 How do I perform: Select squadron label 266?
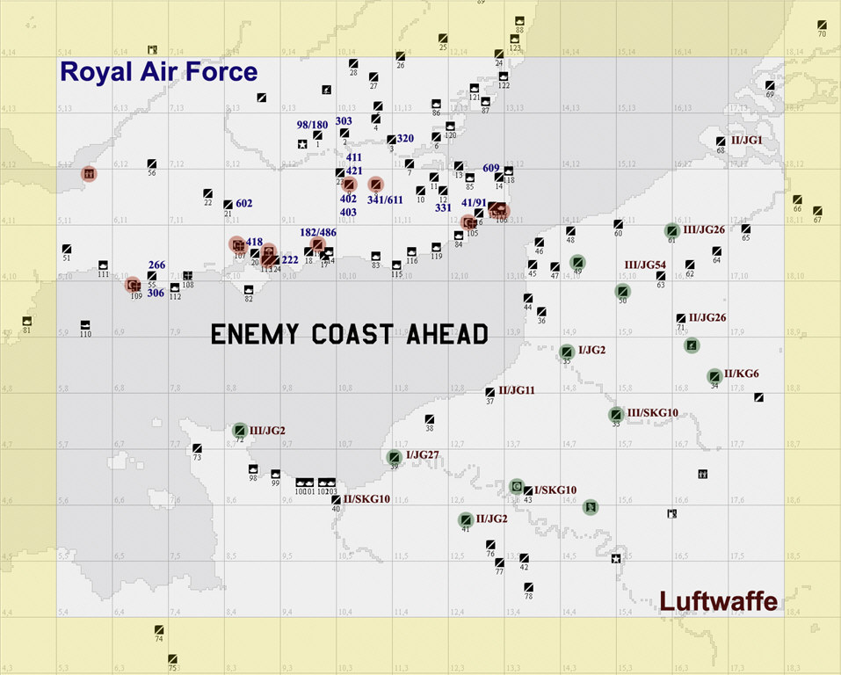pyautogui.click(x=156, y=265)
